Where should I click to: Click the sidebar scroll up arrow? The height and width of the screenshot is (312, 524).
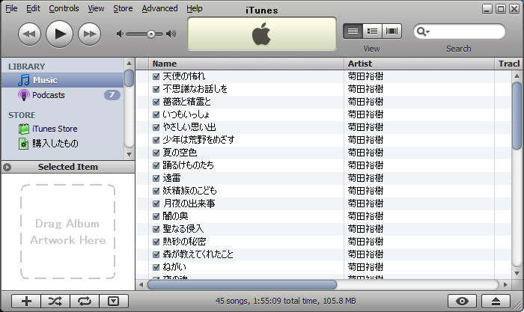[x=129, y=63]
